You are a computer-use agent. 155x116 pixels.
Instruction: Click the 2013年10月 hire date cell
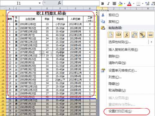(75, 35)
